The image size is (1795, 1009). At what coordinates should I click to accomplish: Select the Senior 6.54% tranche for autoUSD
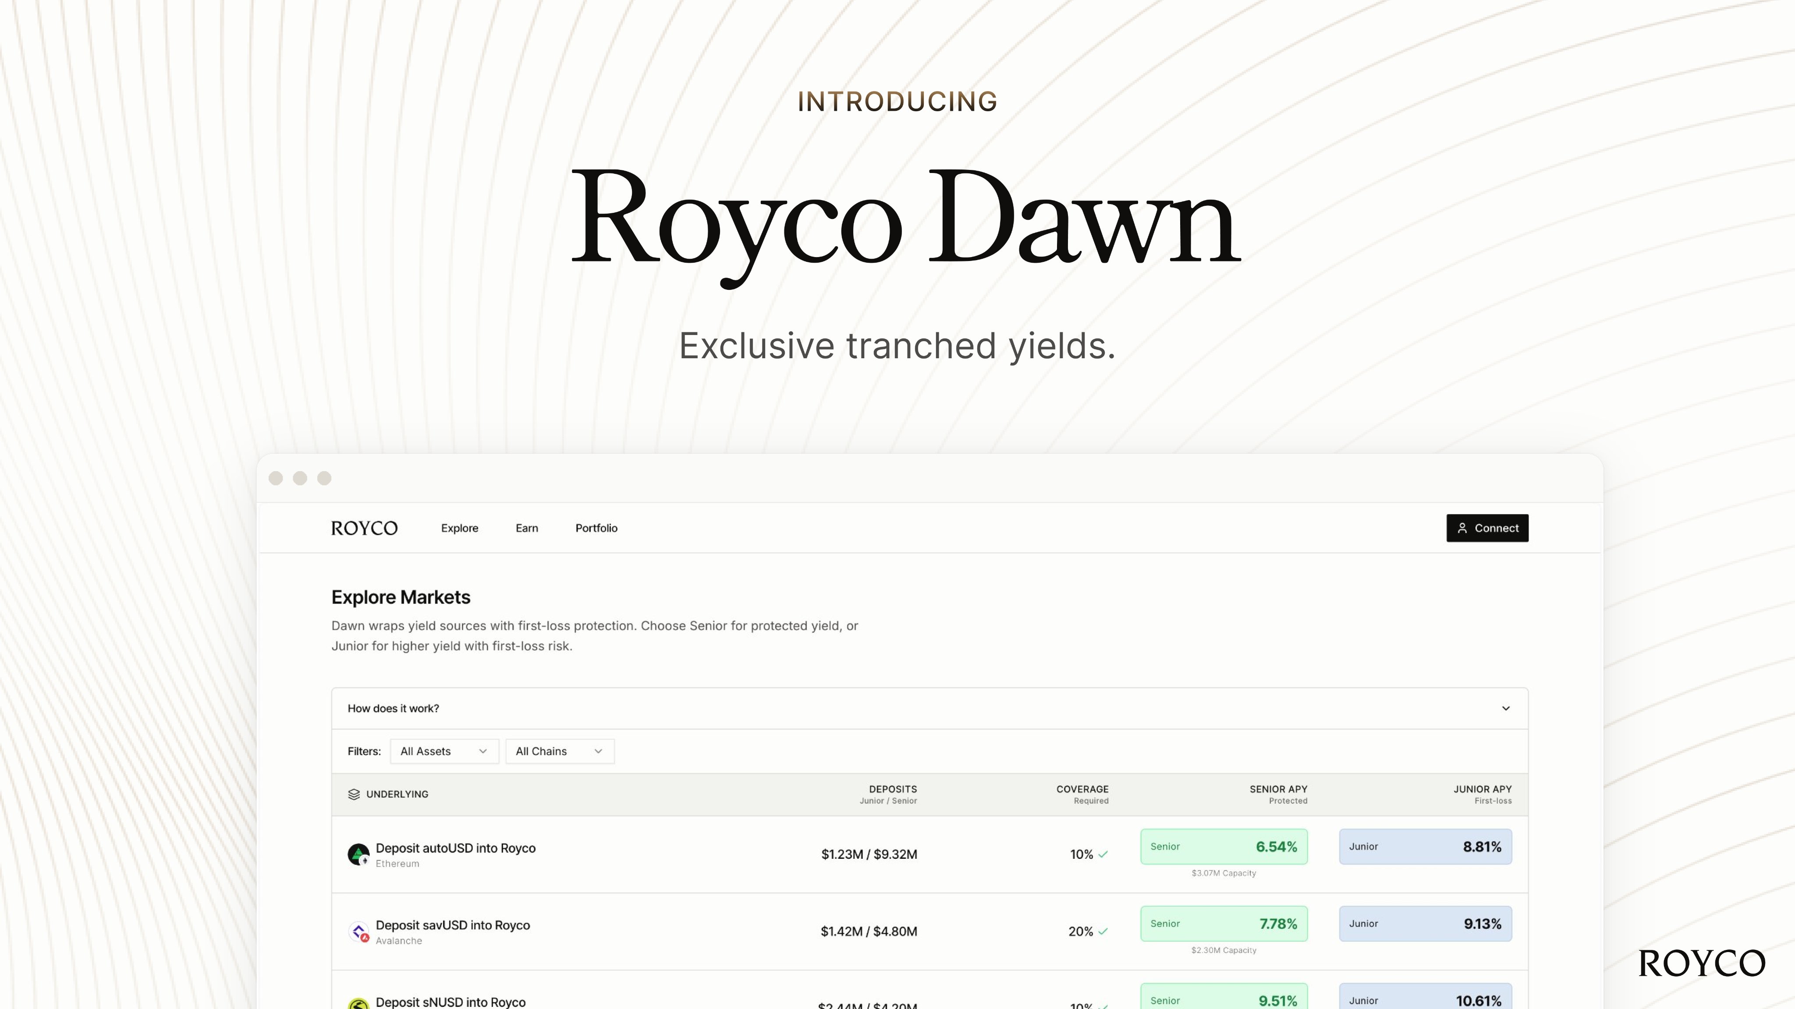tap(1224, 847)
